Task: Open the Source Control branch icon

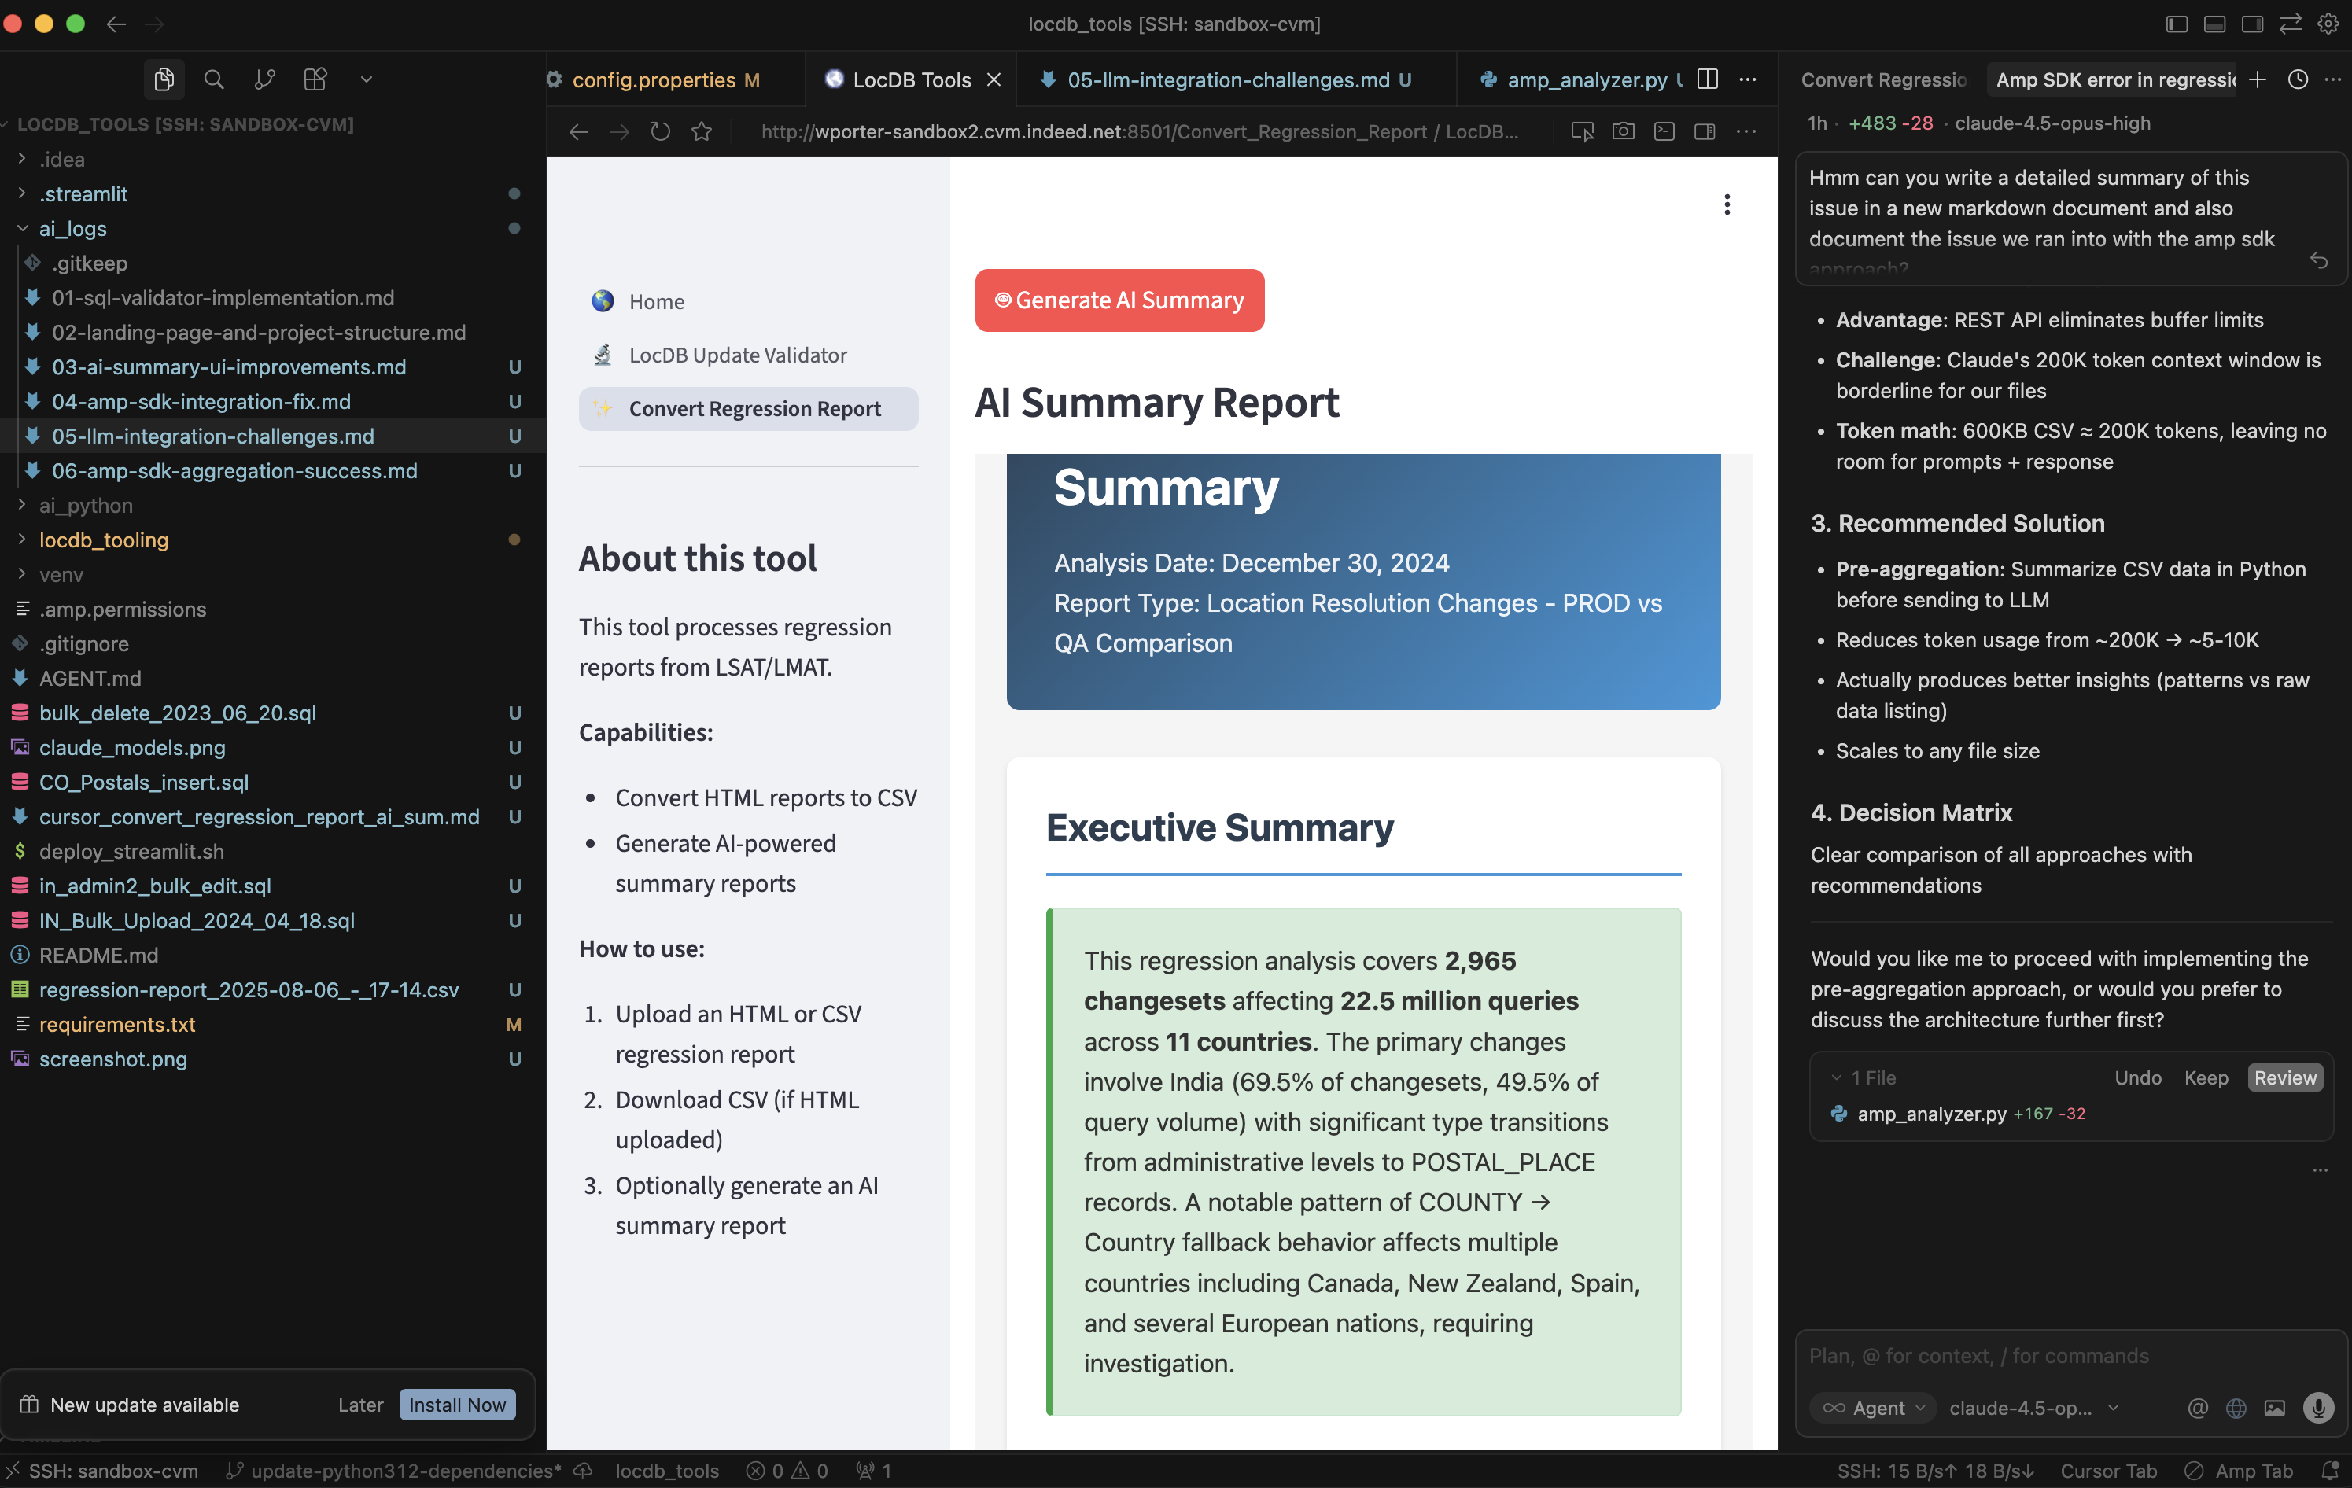Action: [x=264, y=79]
